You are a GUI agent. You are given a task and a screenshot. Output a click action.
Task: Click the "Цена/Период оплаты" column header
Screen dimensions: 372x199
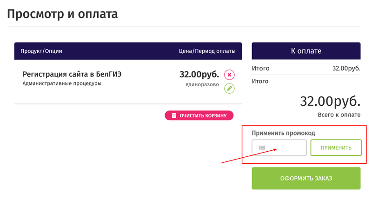[x=207, y=51]
